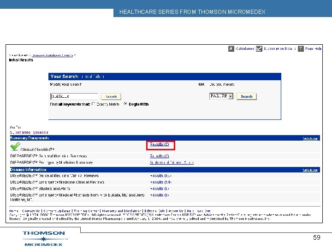This screenshot has width=332, height=249.
Task: Open Training Center footer link
Action: [86, 211]
